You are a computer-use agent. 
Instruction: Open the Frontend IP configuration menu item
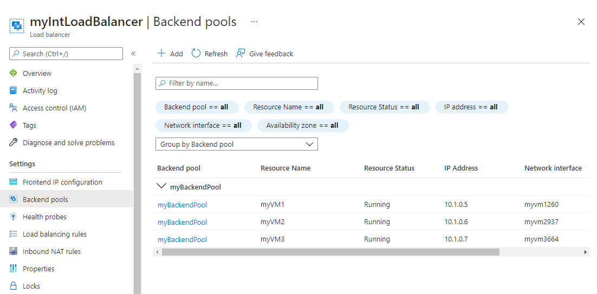tap(62, 182)
